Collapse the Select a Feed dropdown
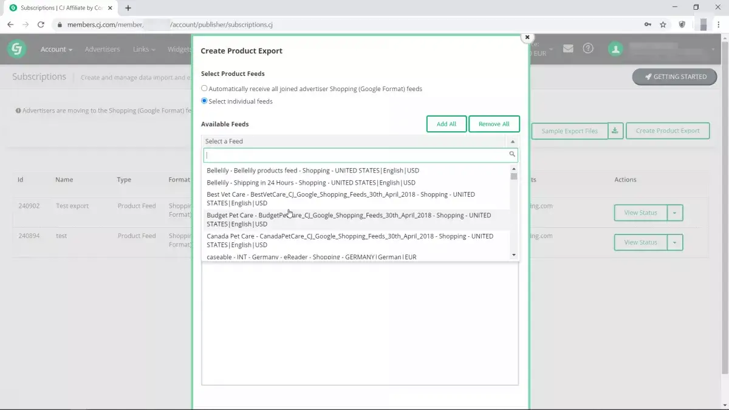The height and width of the screenshot is (410, 729). click(x=512, y=141)
